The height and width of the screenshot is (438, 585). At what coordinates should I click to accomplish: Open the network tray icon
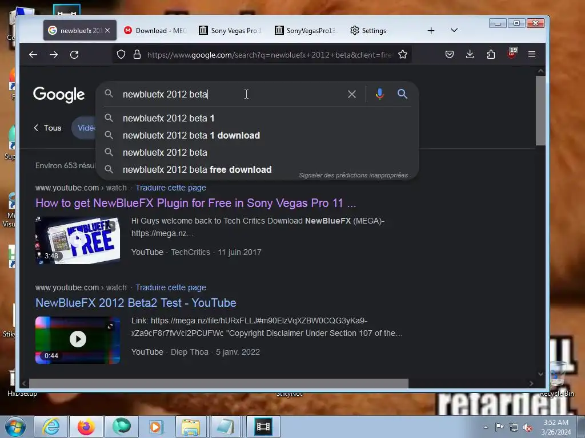514,427
